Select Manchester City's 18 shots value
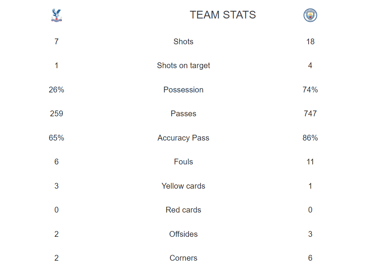 tap(310, 42)
